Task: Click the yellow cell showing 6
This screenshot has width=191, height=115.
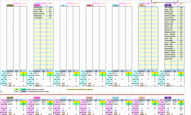Action: 50,73
